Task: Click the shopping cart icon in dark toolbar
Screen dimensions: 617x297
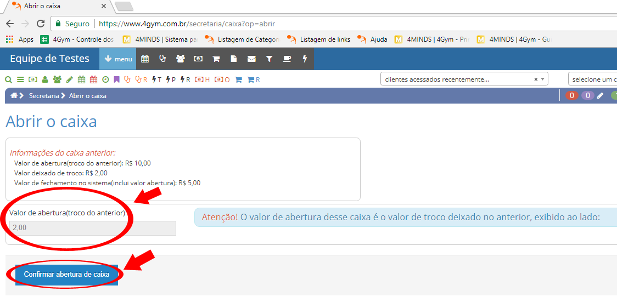Action: coord(216,59)
